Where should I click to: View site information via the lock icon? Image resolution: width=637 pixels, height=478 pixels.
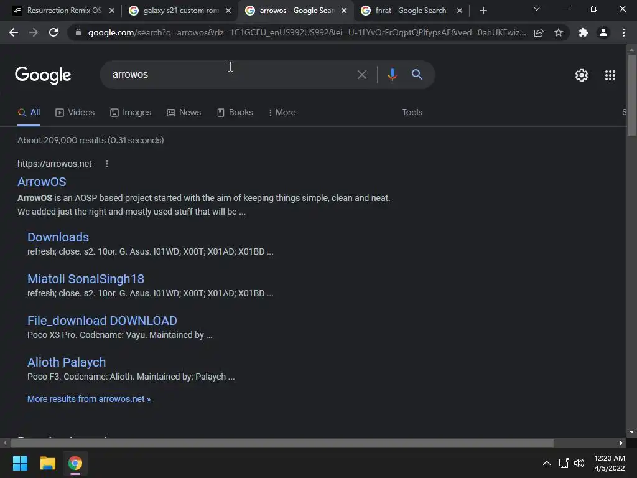[78, 32]
